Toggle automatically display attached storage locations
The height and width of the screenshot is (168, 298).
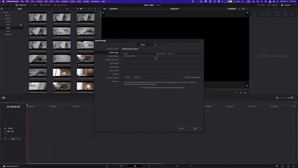pyautogui.click(x=140, y=88)
